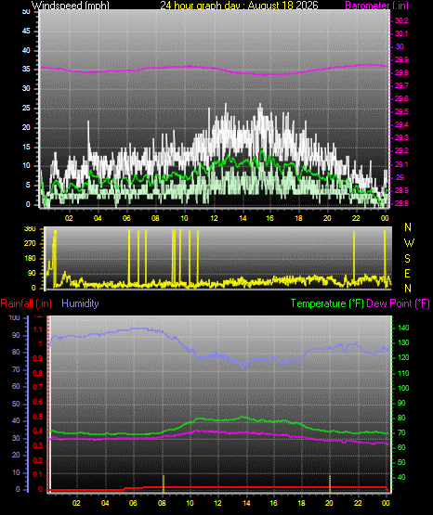
Task: Select the 270 wind direction axis value
Action: coord(30,244)
